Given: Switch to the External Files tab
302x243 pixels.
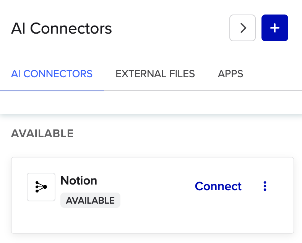Looking at the screenshot, I should click(x=155, y=74).
